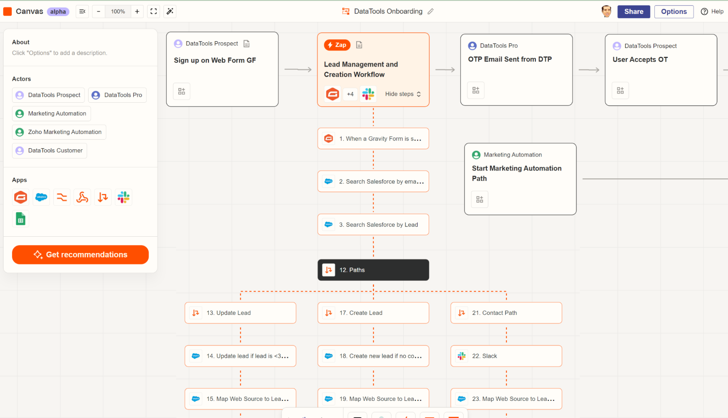The height and width of the screenshot is (418, 728).
Task: Open step 15 Map Web Source
Action: [240, 399]
